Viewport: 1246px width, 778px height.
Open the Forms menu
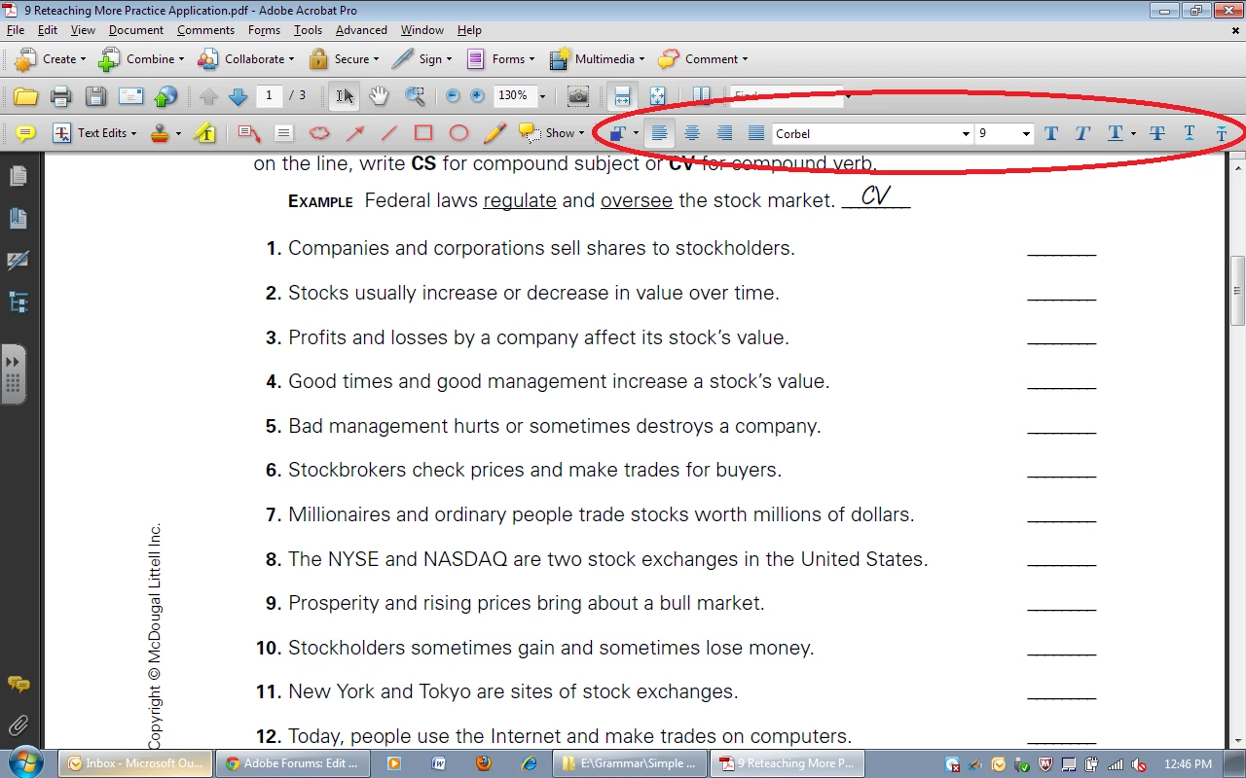point(264,30)
